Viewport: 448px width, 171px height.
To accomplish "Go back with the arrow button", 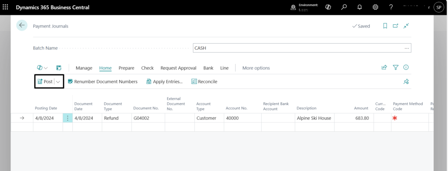I will 22,25.
